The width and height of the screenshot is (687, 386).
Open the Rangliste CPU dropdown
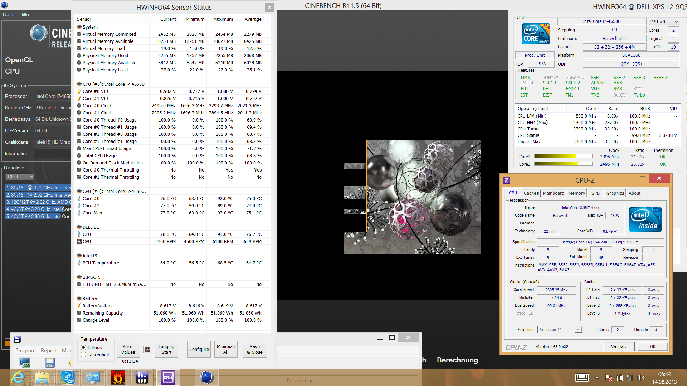click(20, 177)
